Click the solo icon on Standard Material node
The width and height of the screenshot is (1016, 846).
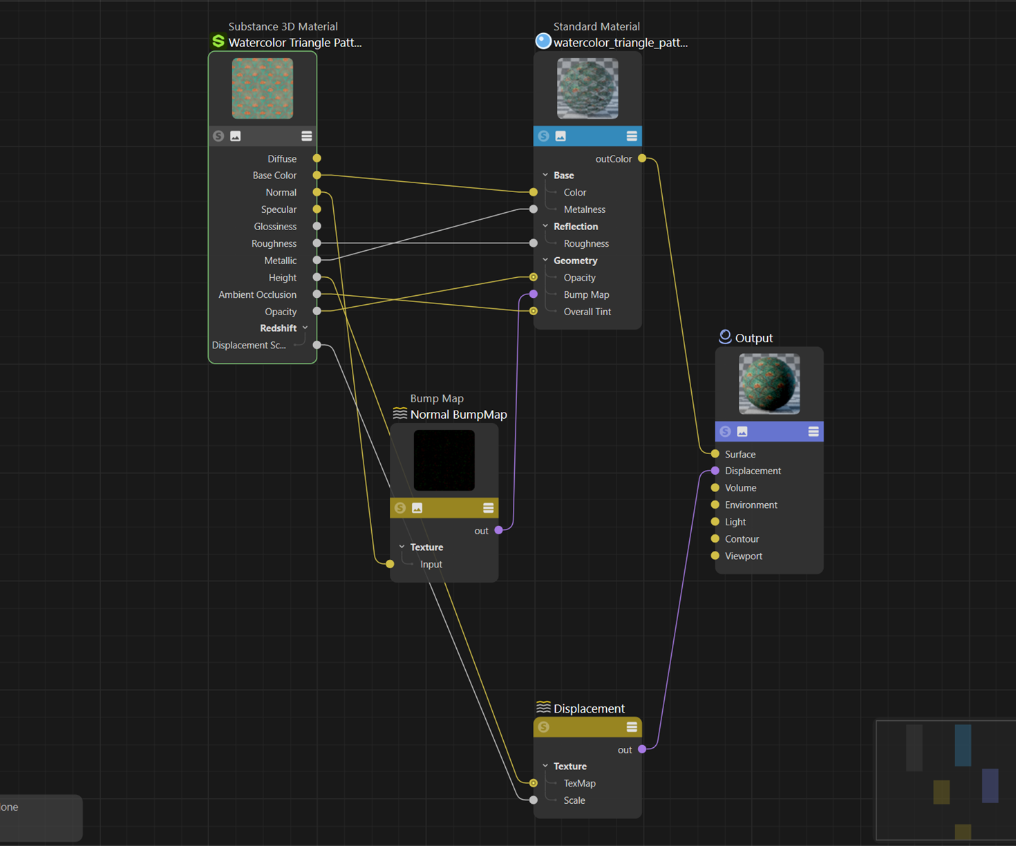[x=544, y=136]
